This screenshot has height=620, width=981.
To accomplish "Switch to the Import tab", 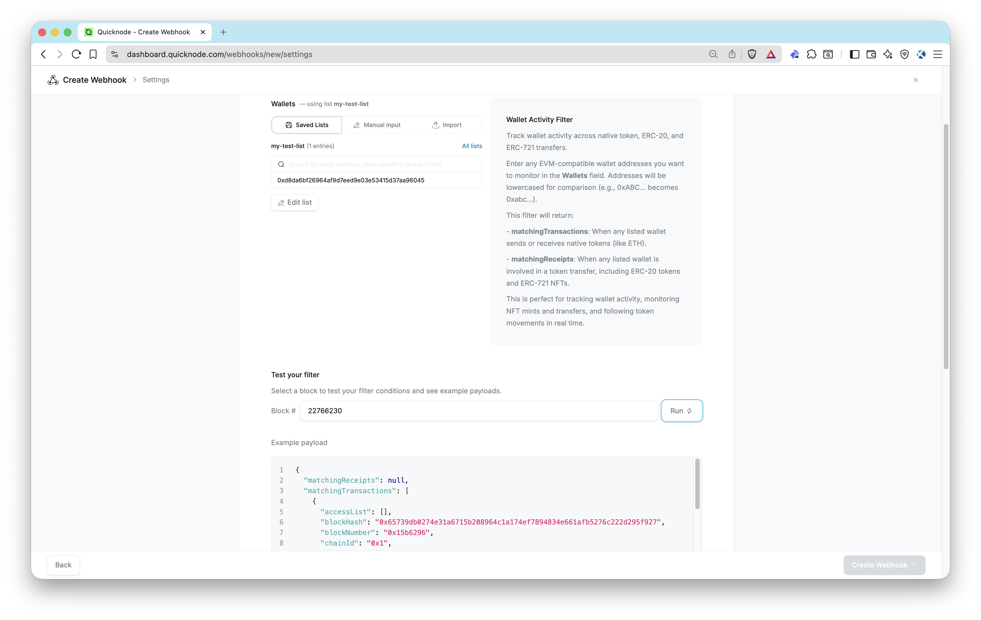I will pos(447,125).
